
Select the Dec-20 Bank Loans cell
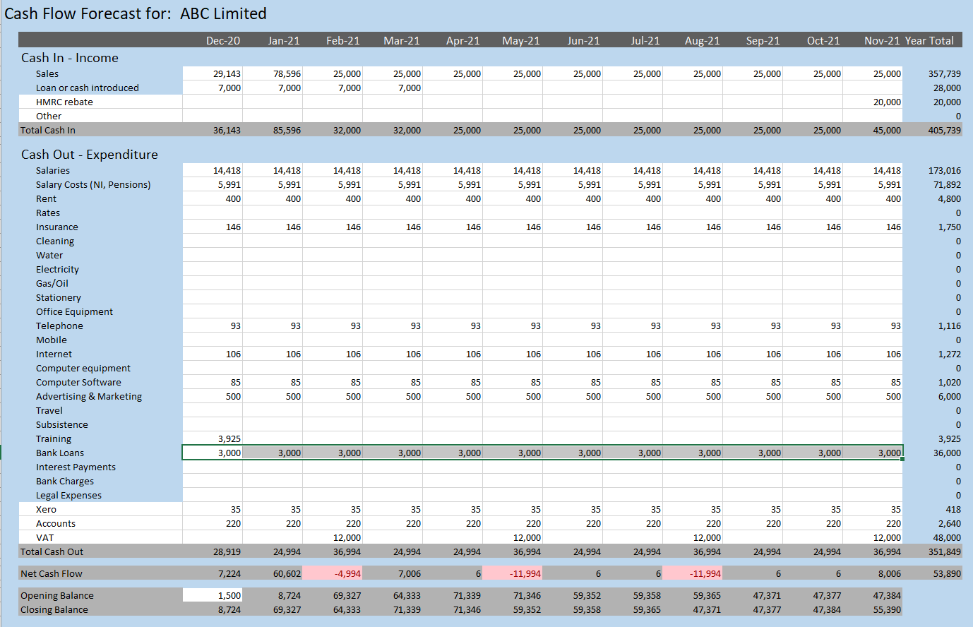coord(213,453)
